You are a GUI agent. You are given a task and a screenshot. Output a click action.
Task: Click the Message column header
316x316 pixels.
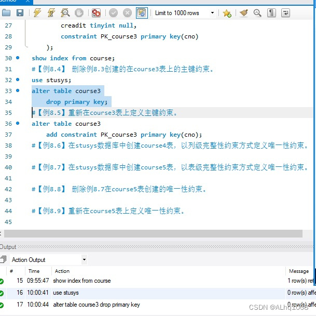299,271
